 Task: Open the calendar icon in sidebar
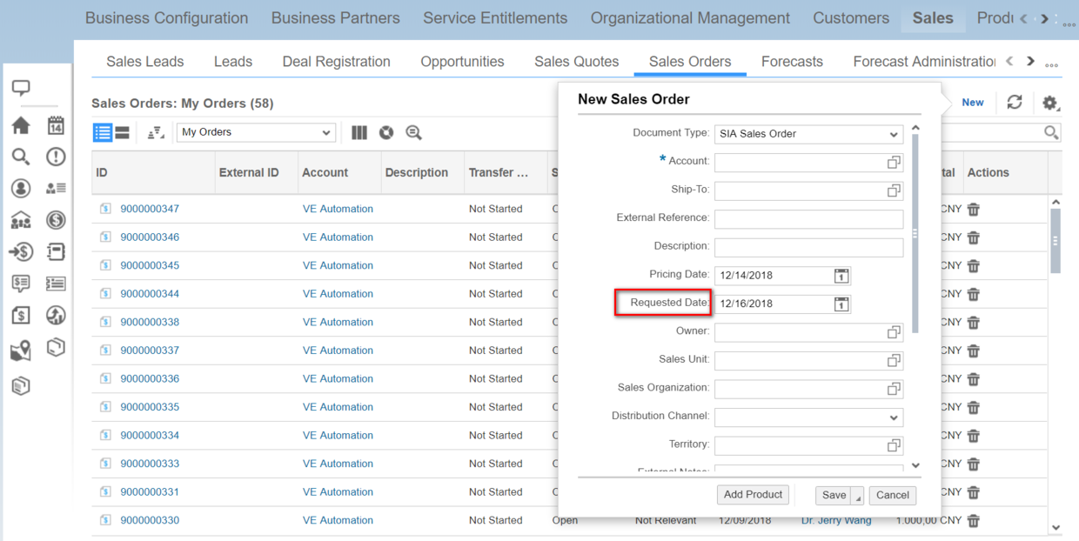pos(56,125)
